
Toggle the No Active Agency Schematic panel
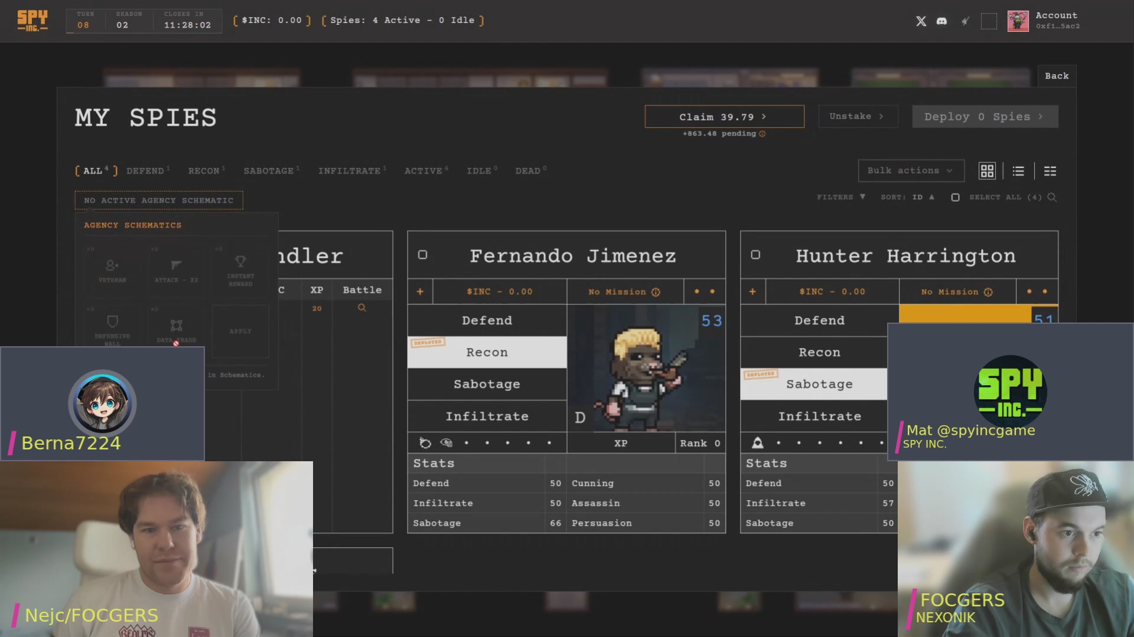point(159,201)
